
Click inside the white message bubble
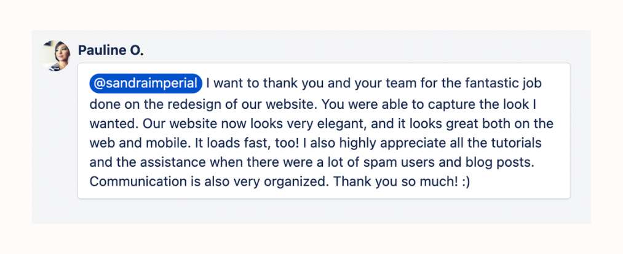point(324,131)
